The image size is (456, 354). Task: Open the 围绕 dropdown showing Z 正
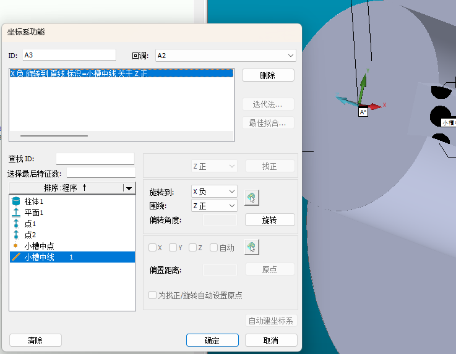214,206
